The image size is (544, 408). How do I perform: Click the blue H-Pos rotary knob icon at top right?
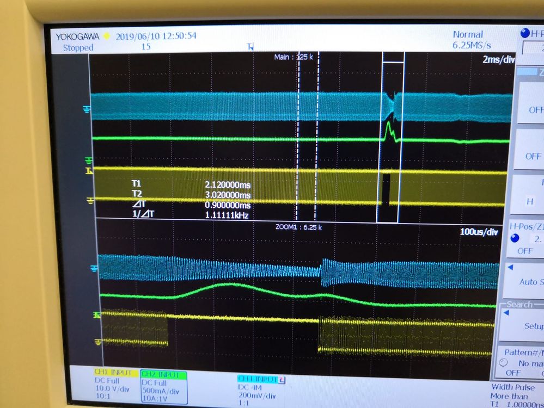click(525, 33)
